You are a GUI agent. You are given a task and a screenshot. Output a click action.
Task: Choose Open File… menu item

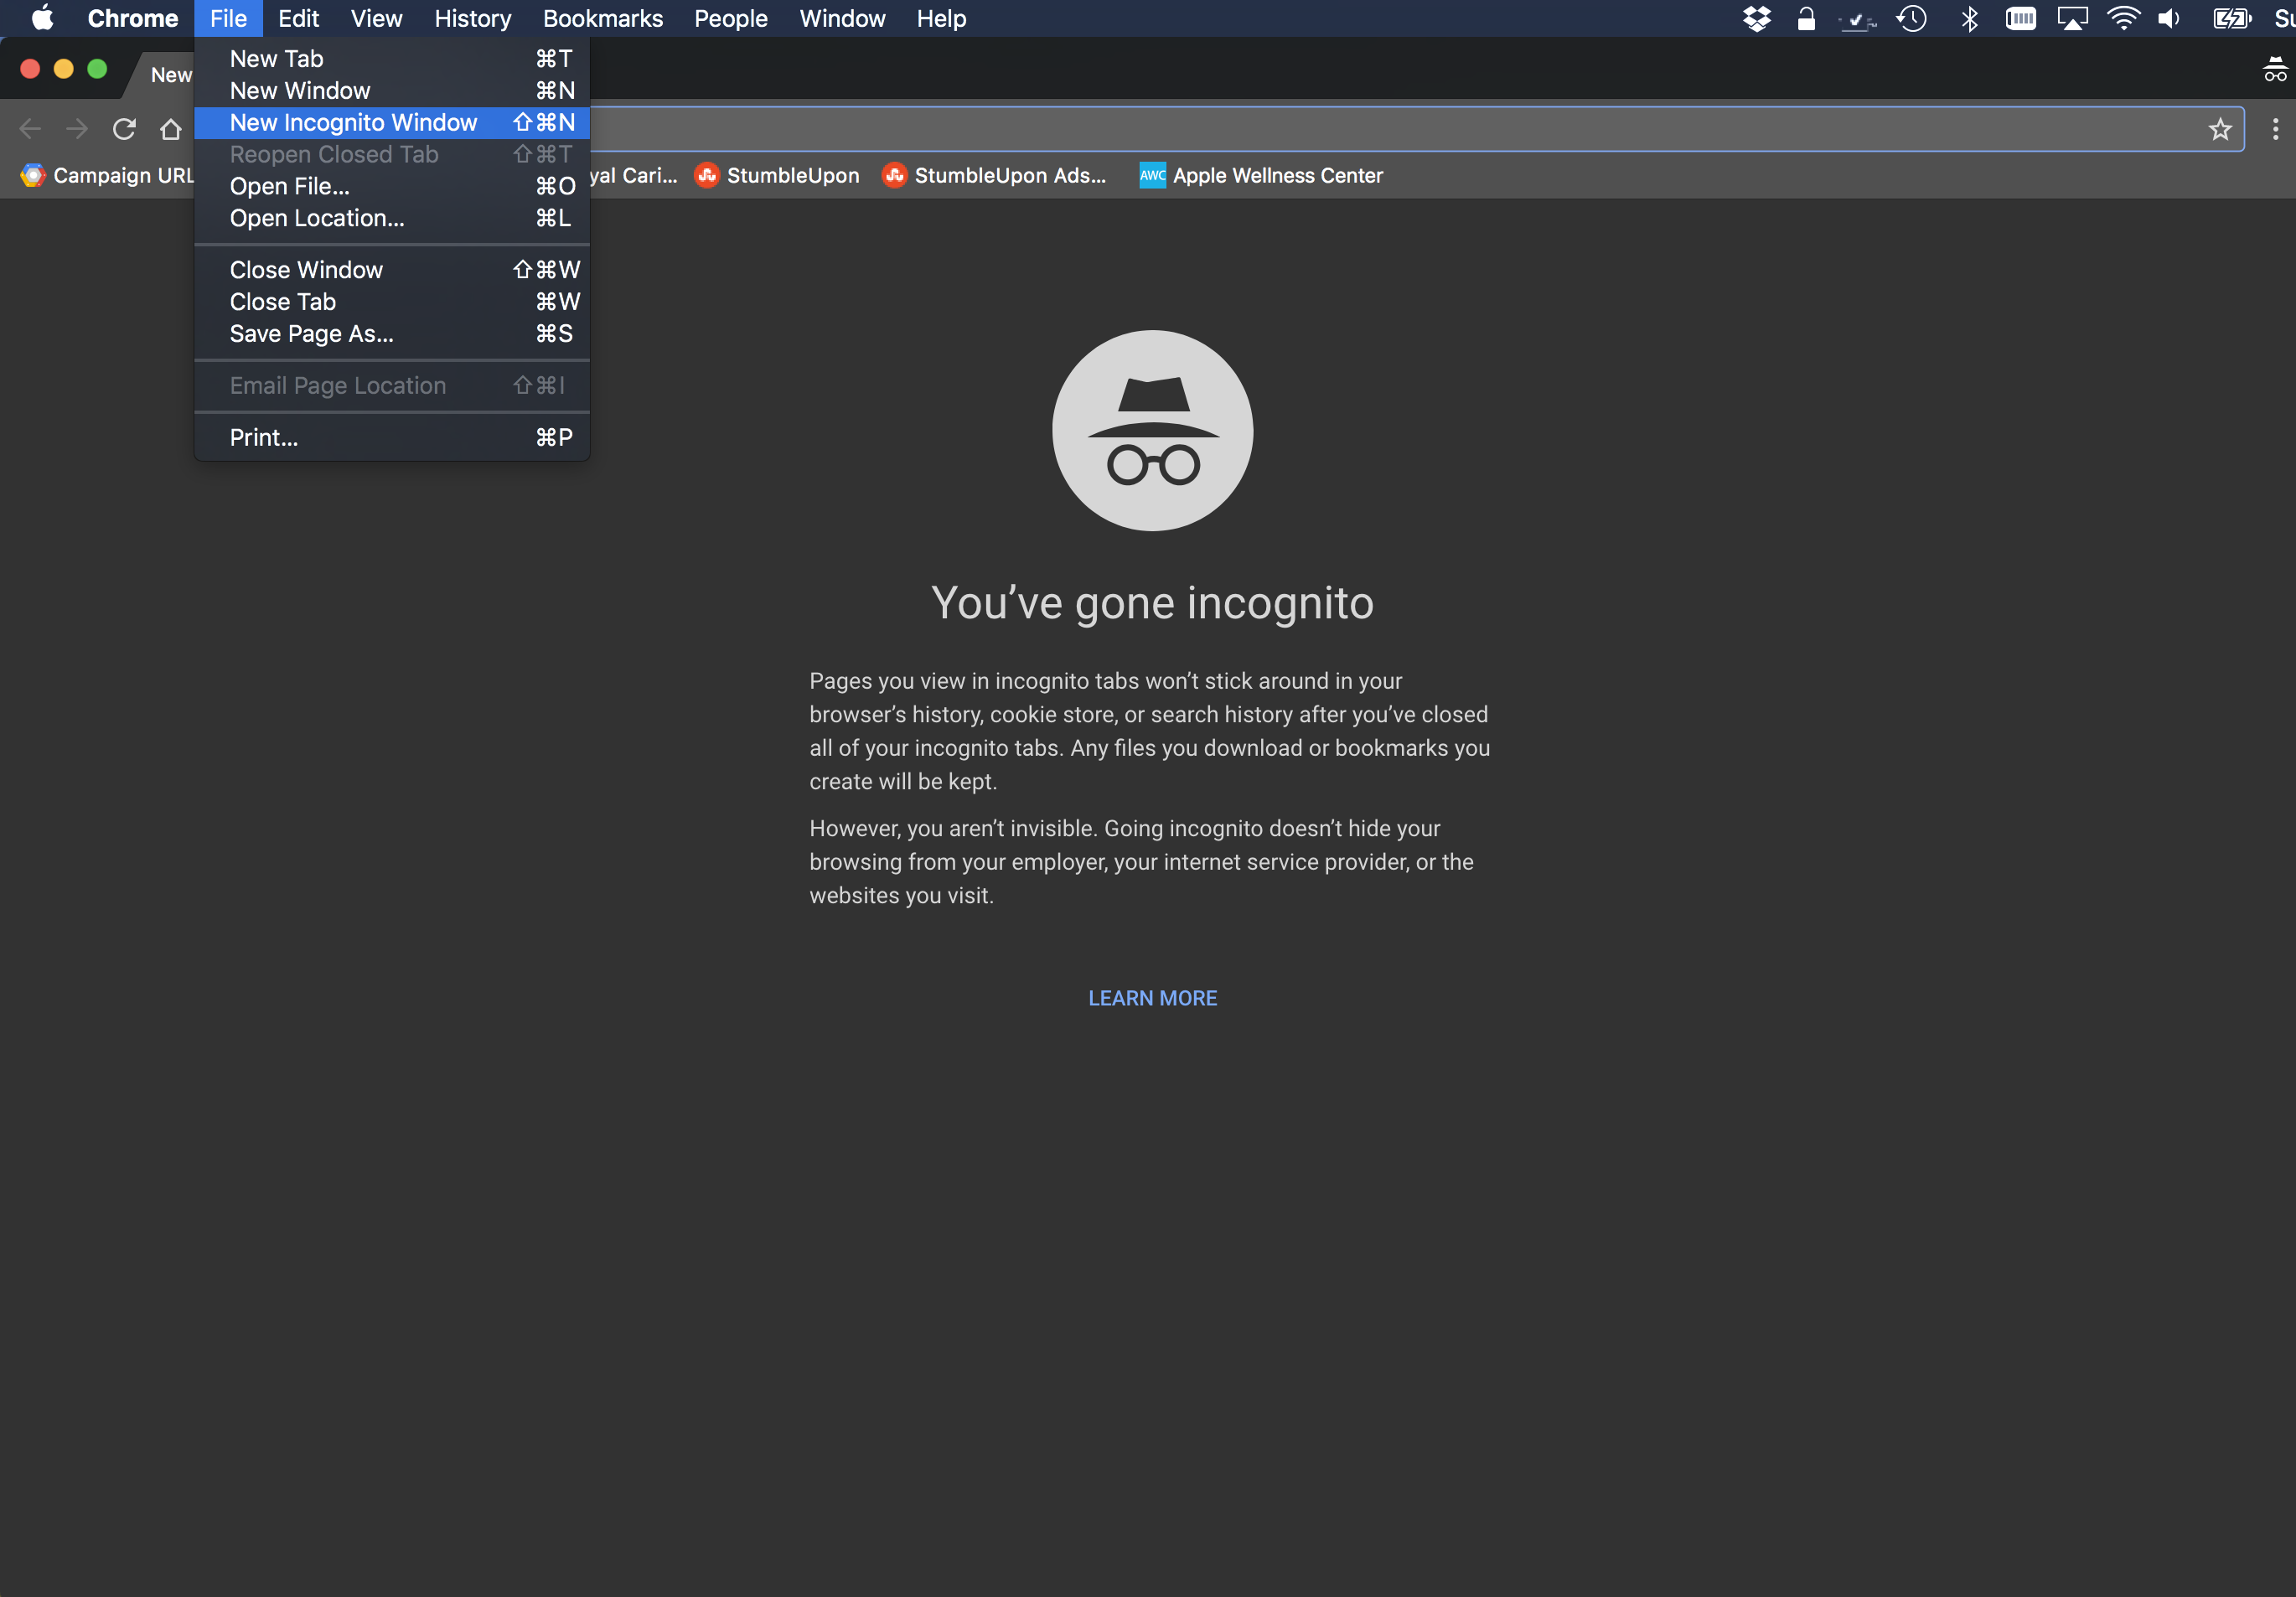392,186
